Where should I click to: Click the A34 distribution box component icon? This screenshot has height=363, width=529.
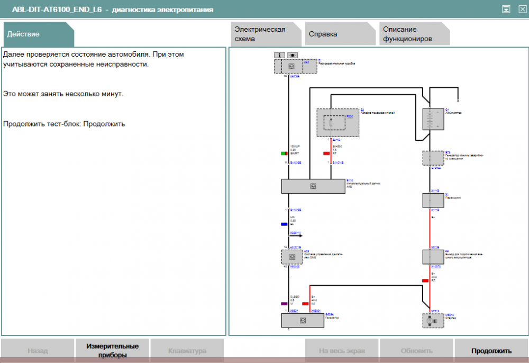click(x=291, y=67)
